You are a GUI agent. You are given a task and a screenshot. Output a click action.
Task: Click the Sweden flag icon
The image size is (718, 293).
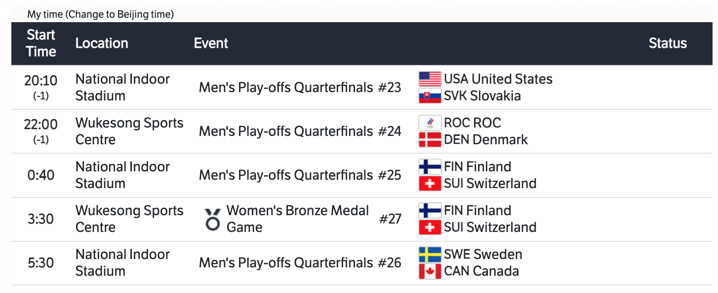(x=430, y=255)
